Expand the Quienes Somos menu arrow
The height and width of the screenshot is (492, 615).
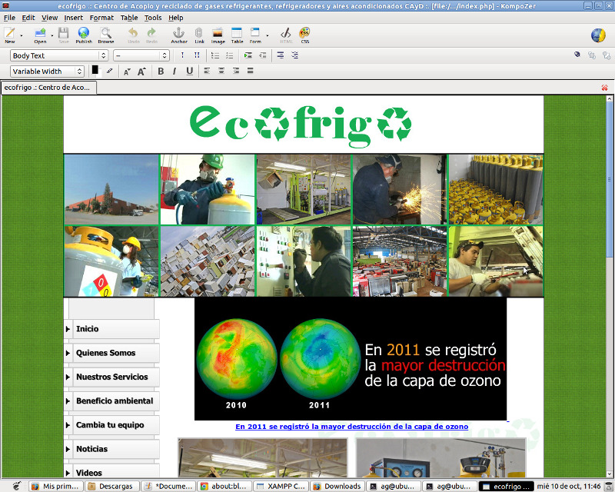68,353
